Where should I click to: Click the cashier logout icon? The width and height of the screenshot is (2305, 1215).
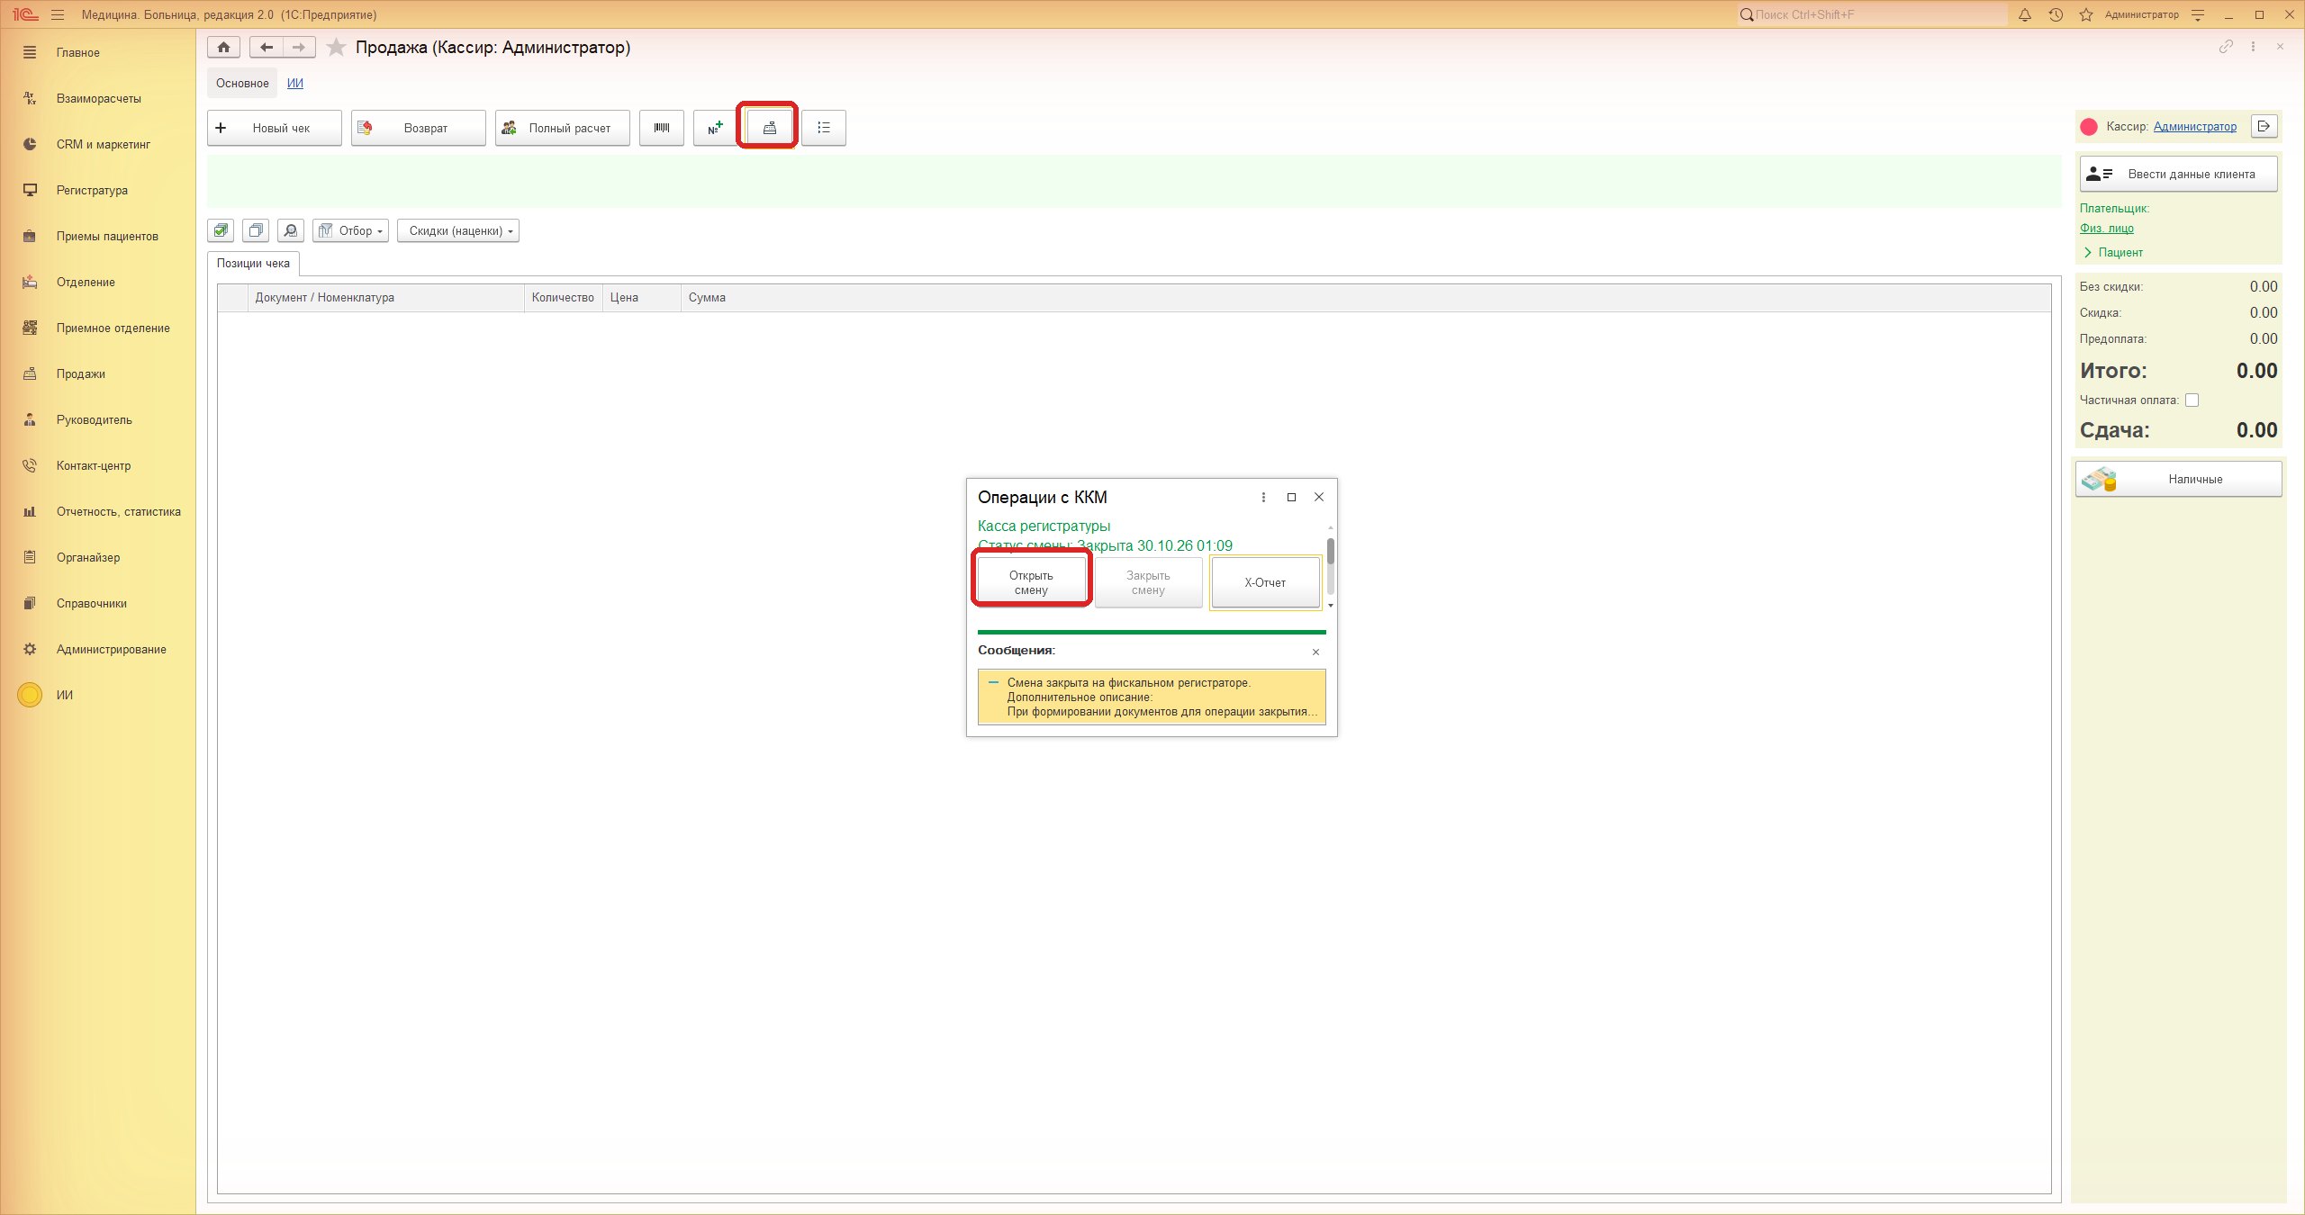pos(2264,127)
